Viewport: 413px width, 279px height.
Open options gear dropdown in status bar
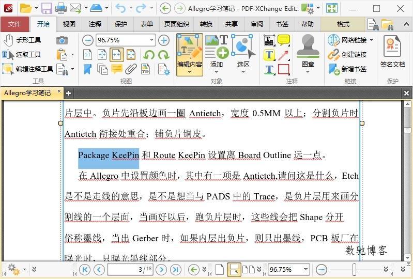pos(24,269)
